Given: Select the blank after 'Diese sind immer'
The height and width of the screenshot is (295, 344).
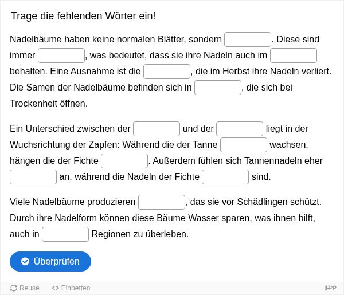Looking at the screenshot, I should click(61, 56).
